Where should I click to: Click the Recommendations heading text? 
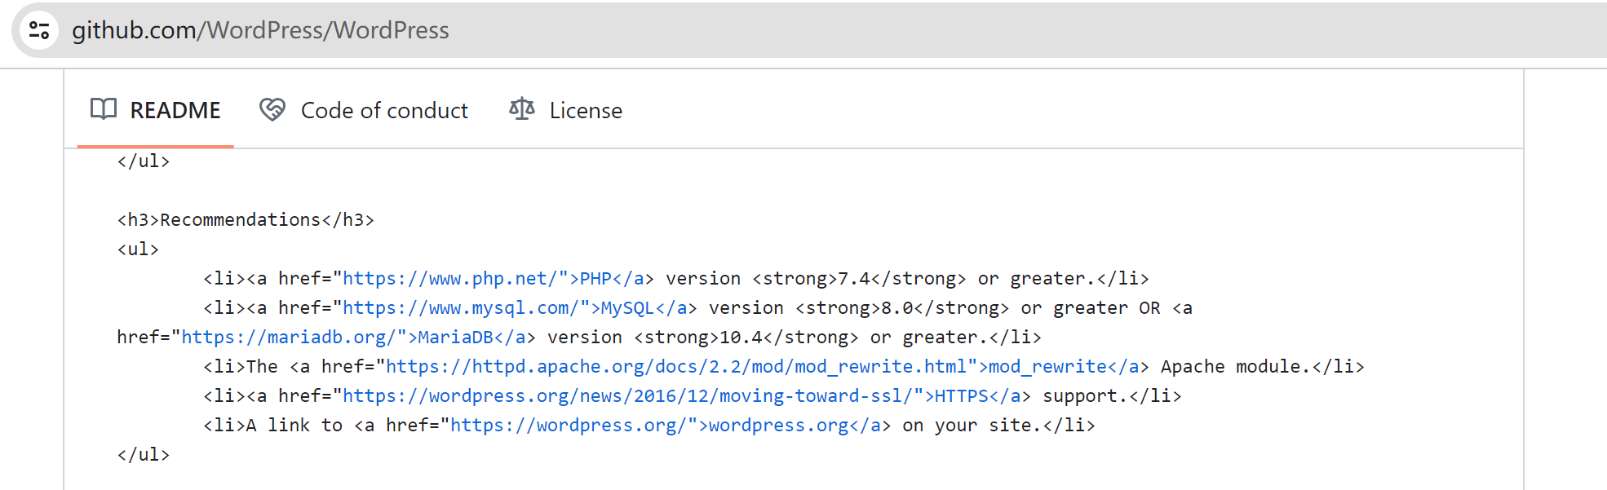[x=241, y=220]
